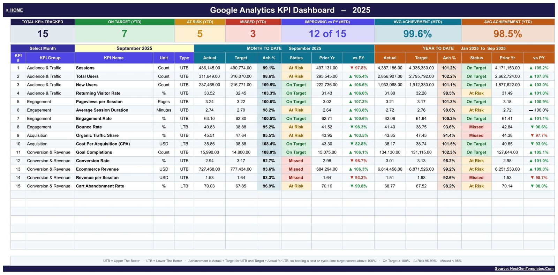This screenshot has height=275, width=558.
Task: Click Organic Traffic Share YTD red 97.7% arrow
Action: (539, 135)
